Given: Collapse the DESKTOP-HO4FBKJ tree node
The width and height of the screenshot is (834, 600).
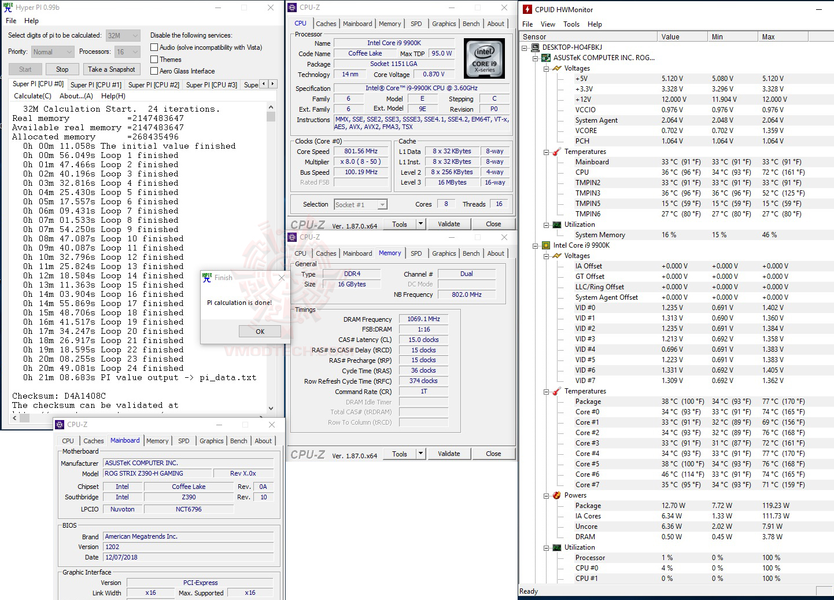Looking at the screenshot, I should (525, 47).
